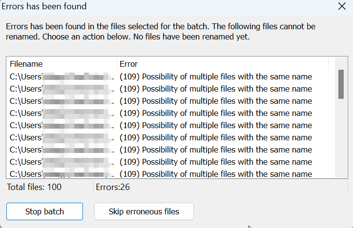The height and width of the screenshot is (228, 353).
Task: Select the fifth (109) error row
Action: tap(170, 125)
